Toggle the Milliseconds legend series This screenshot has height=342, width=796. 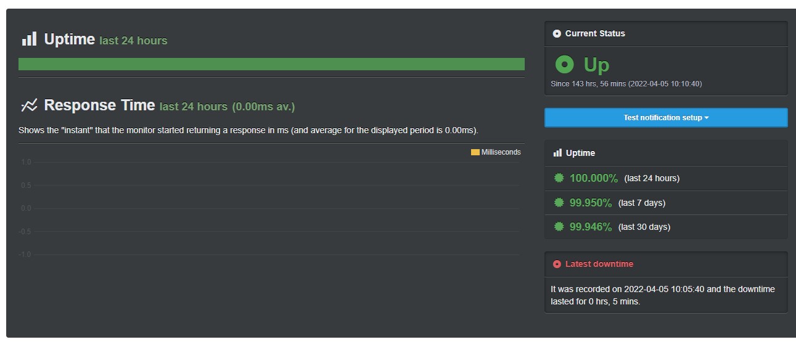(x=496, y=152)
